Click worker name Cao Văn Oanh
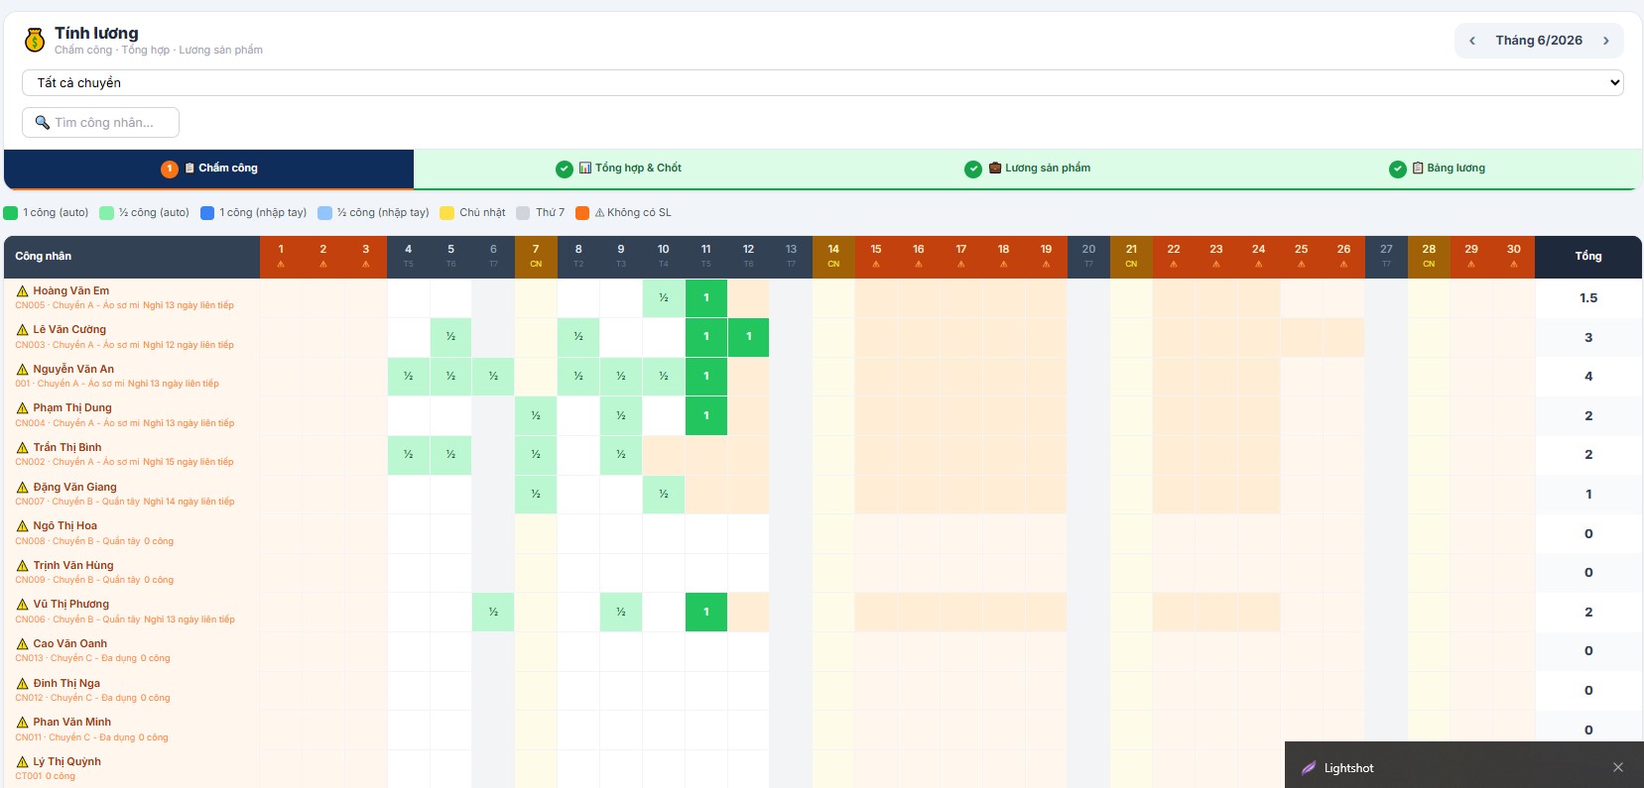Image resolution: width=1644 pixels, height=788 pixels. [x=70, y=644]
